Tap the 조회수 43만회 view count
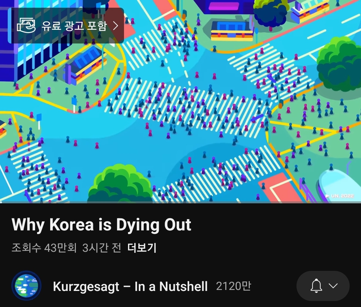This screenshot has width=361, height=307. tap(44, 248)
